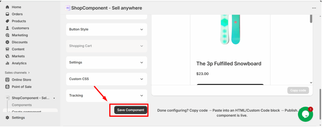Expand the Button Style section

tap(107, 29)
